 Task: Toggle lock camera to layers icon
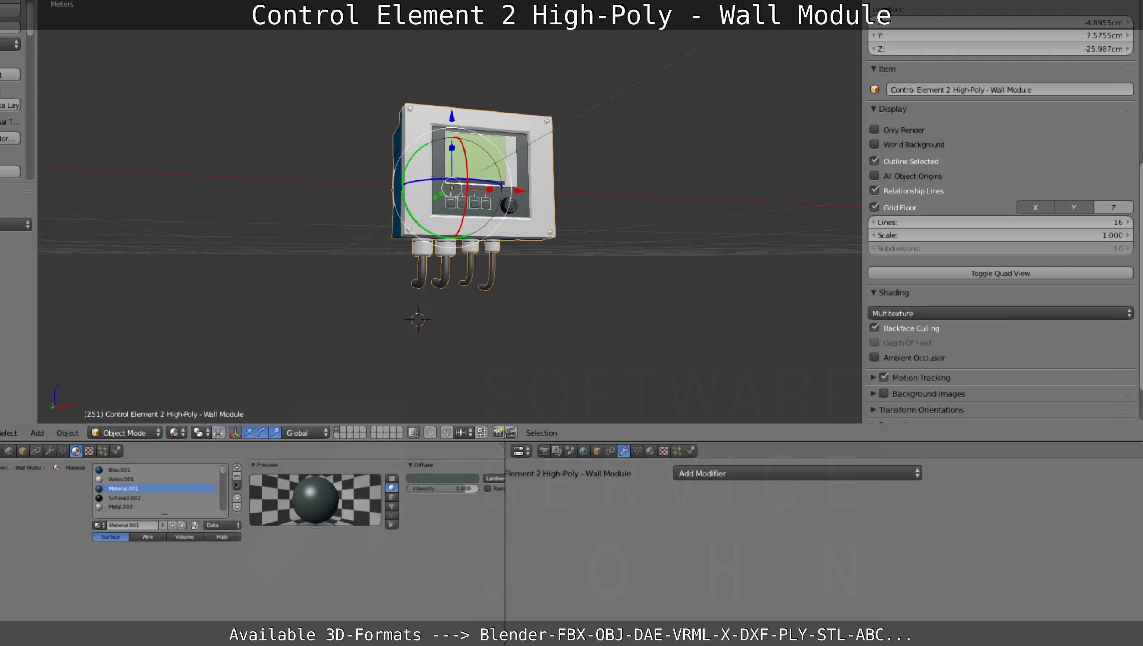pyautogui.click(x=413, y=433)
